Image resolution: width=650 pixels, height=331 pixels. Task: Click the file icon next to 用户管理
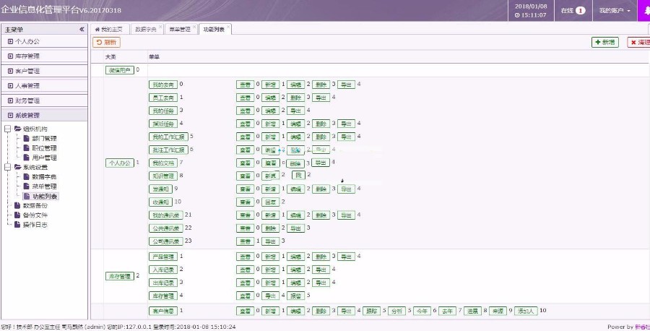[x=27, y=158]
